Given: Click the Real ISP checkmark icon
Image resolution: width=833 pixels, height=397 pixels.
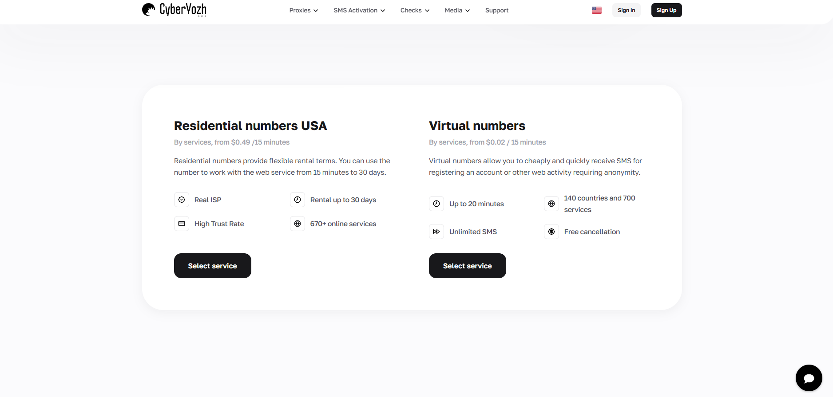Looking at the screenshot, I should click(182, 200).
